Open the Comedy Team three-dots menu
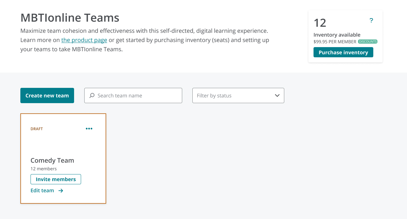407x219 pixels. (89, 129)
